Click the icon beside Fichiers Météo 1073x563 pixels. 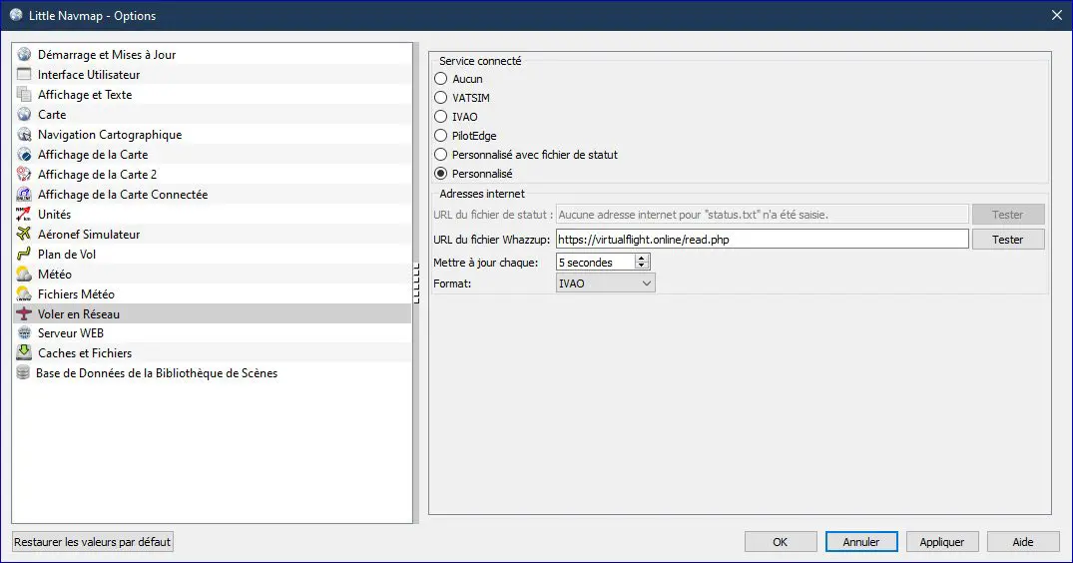[24, 293]
